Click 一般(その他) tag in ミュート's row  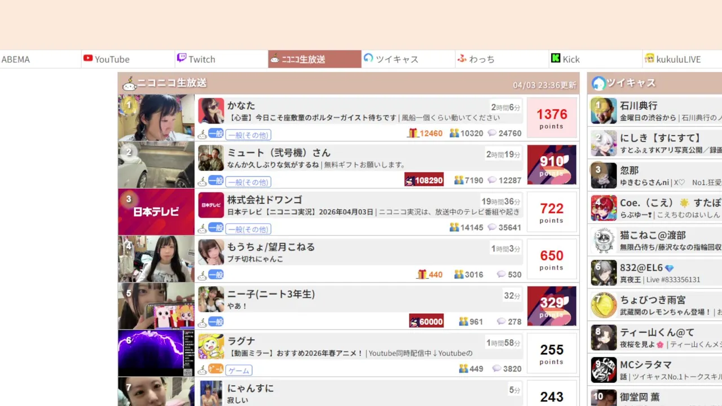248,182
